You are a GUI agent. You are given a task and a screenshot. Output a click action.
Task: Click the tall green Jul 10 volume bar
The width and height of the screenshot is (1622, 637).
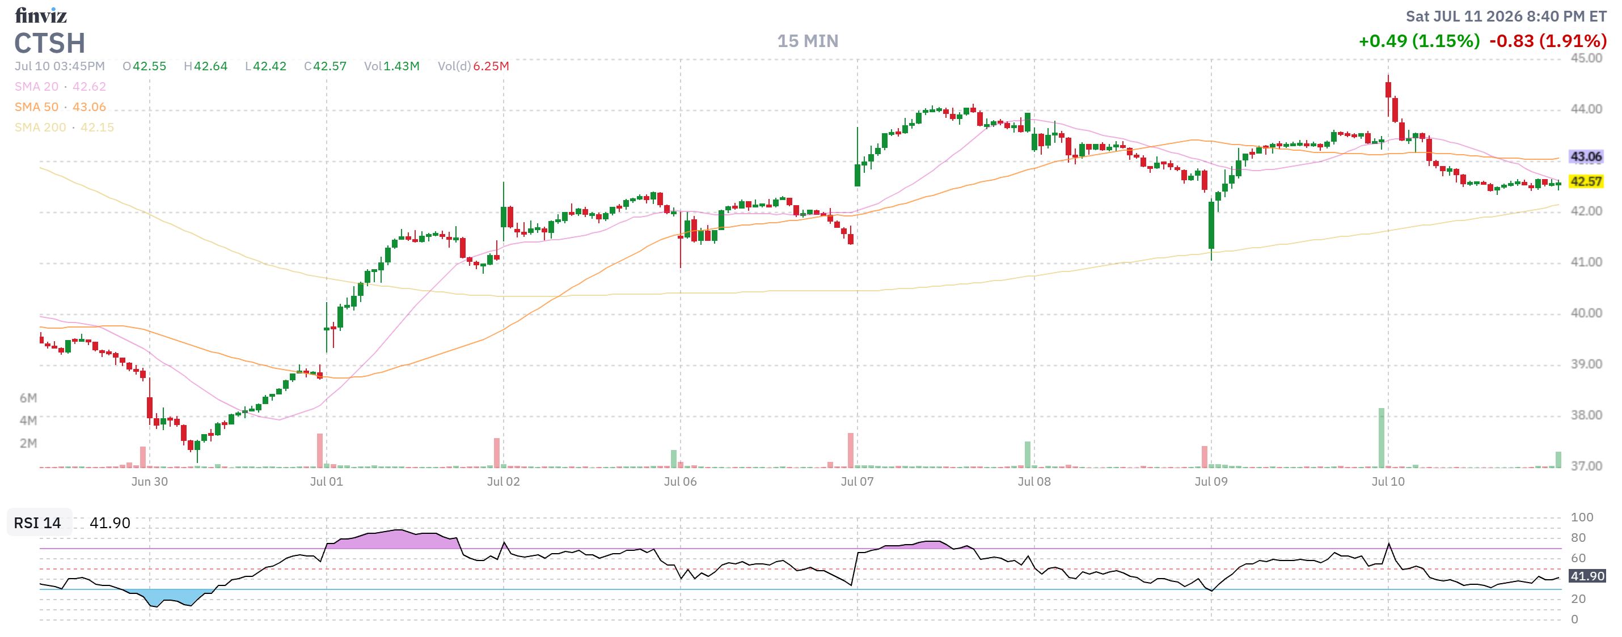click(x=1382, y=438)
